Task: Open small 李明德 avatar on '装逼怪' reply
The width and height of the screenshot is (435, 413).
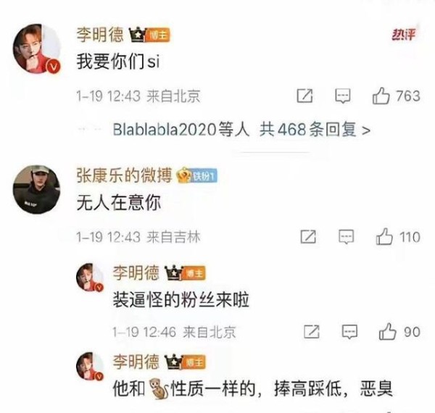Action: [x=90, y=278]
